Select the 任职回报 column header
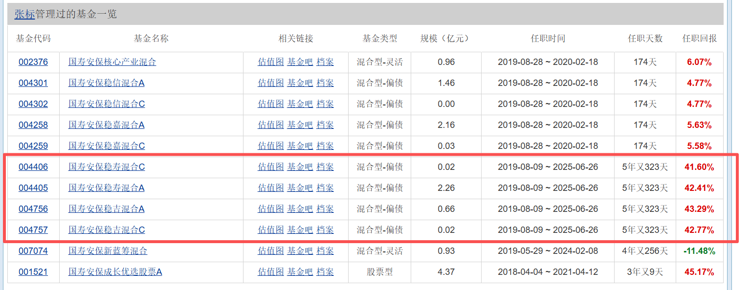The width and height of the screenshot is (751, 290). pos(699,39)
